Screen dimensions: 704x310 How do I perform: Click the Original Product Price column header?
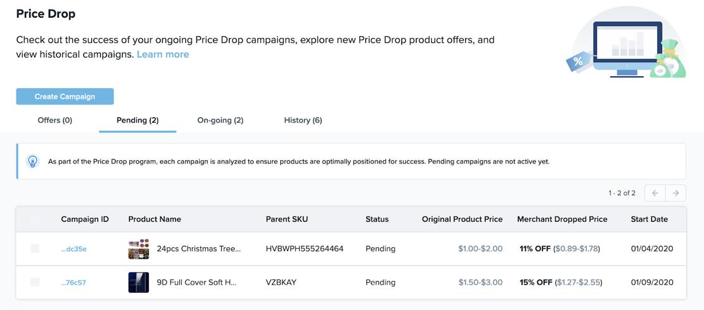(462, 219)
